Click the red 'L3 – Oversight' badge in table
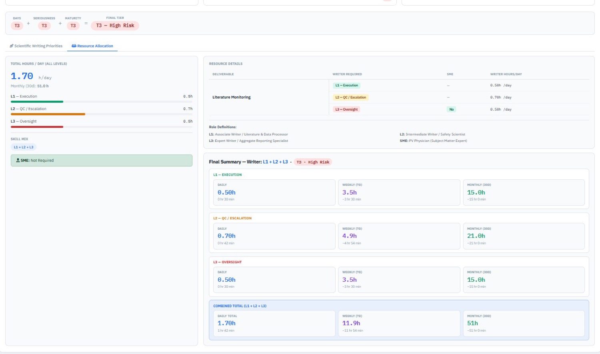Image resolution: width=600 pixels, height=354 pixels. [x=347, y=109]
